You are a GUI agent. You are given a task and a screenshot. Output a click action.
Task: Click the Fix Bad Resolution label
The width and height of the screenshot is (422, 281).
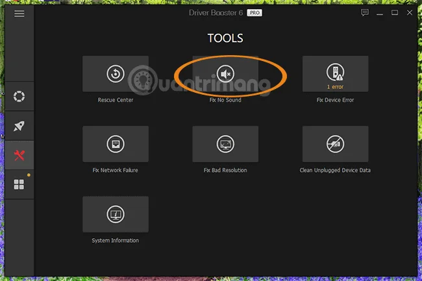pyautogui.click(x=225, y=170)
